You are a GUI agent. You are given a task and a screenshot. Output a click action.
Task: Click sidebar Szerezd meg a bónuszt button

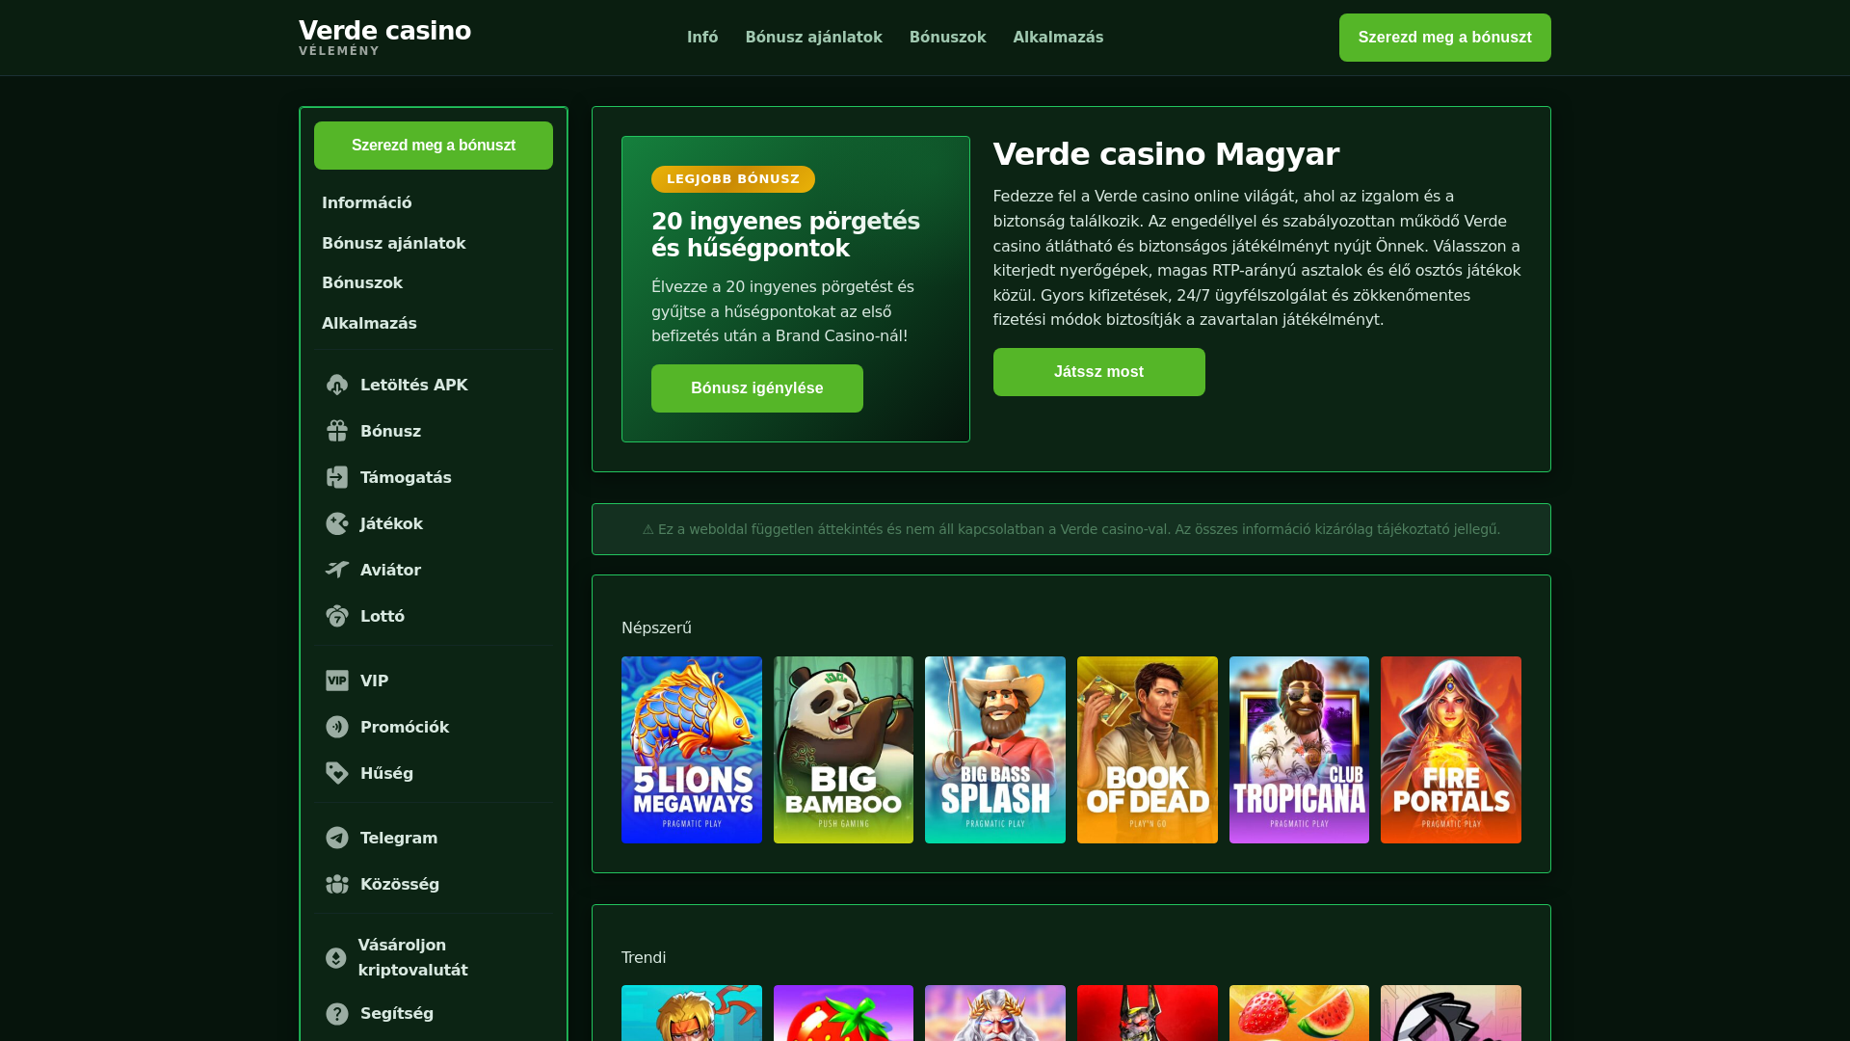pyautogui.click(x=434, y=146)
